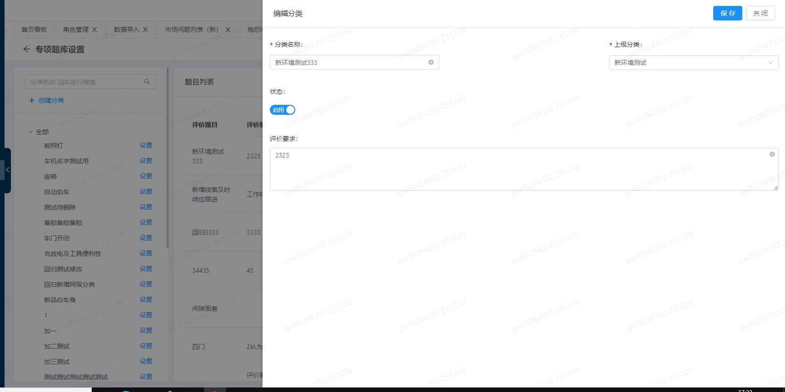Switch to the 角色管理 tab
The image size is (785, 392).
pyautogui.click(x=76, y=29)
